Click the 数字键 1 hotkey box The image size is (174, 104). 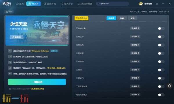[x=135, y=28]
